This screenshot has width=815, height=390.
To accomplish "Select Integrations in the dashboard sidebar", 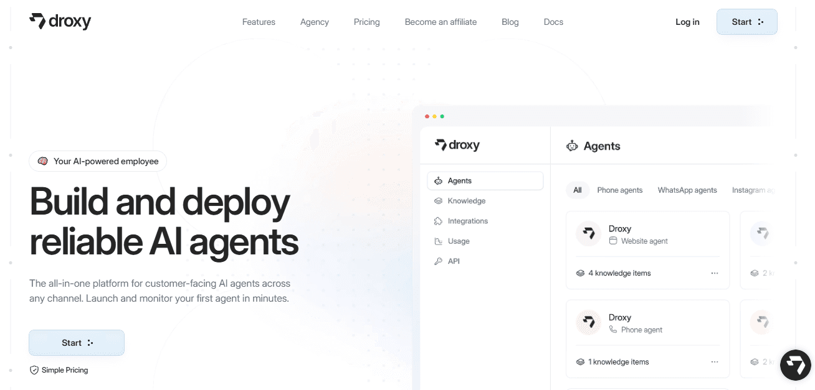I will tap(468, 221).
